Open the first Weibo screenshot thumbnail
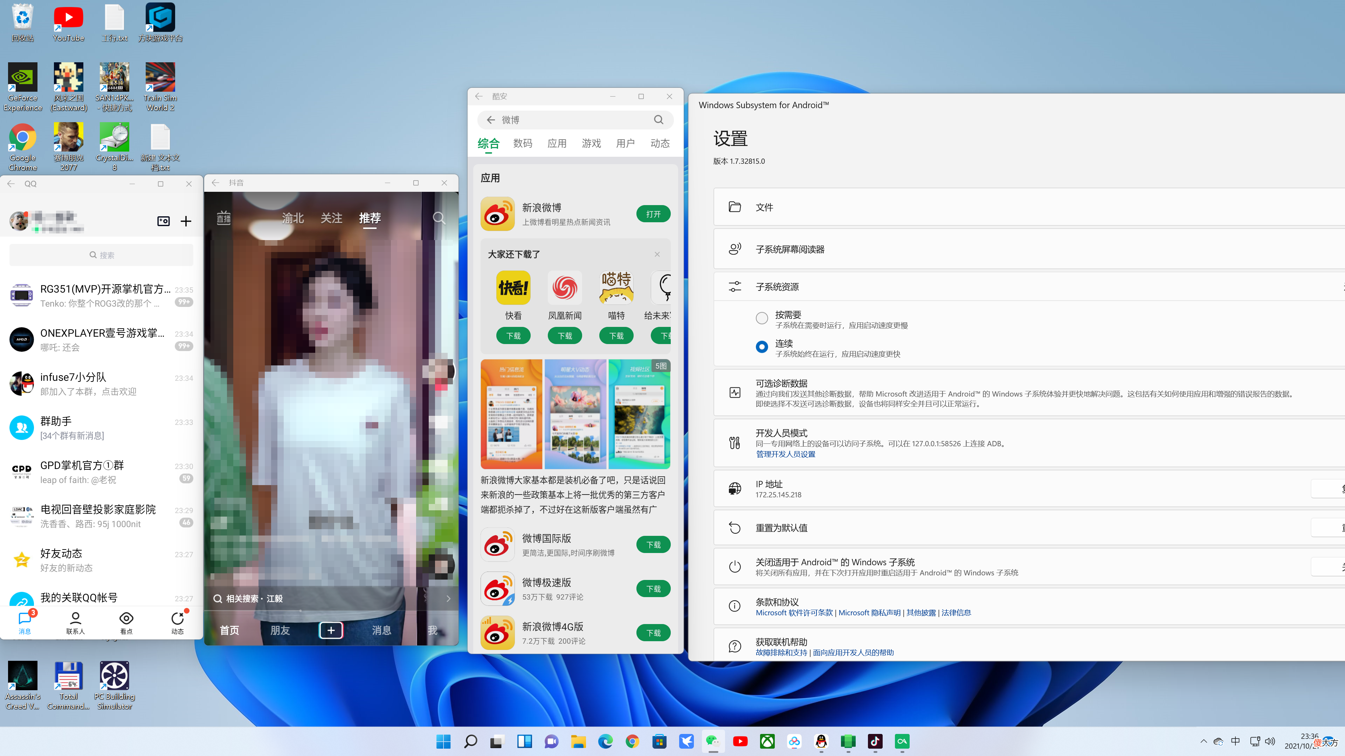The height and width of the screenshot is (756, 1345). pos(511,414)
